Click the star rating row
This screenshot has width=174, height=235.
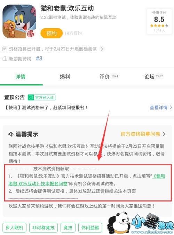tap(159, 26)
